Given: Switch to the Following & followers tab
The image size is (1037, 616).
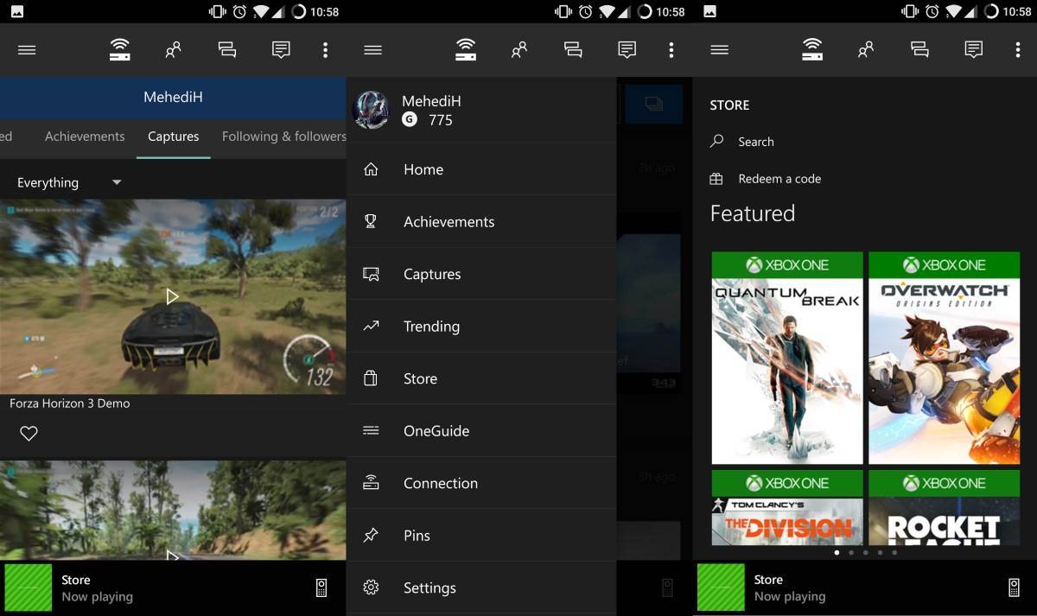Looking at the screenshot, I should pos(283,136).
